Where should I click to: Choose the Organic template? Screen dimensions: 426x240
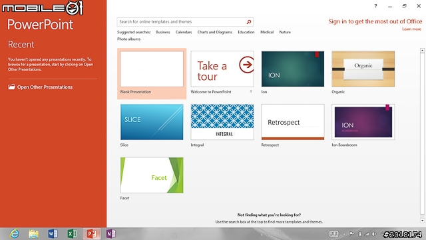coord(363,69)
